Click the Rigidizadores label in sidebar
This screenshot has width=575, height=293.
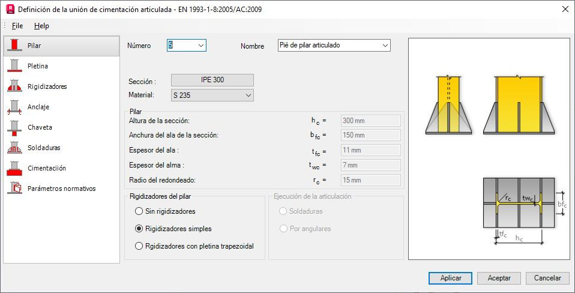(x=47, y=86)
